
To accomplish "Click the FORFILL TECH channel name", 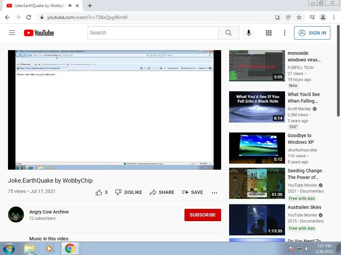I will pos(301,68).
